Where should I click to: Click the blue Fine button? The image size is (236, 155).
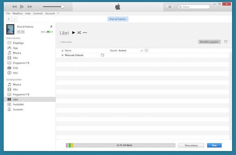coord(214,145)
